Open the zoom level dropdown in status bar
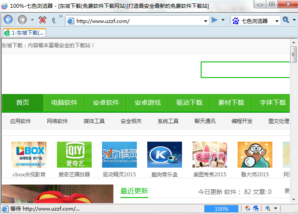Image resolution: width=298 pixels, height=214 pixels. point(276,209)
